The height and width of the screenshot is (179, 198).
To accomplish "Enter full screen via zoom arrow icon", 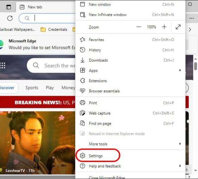I will 178,27.
